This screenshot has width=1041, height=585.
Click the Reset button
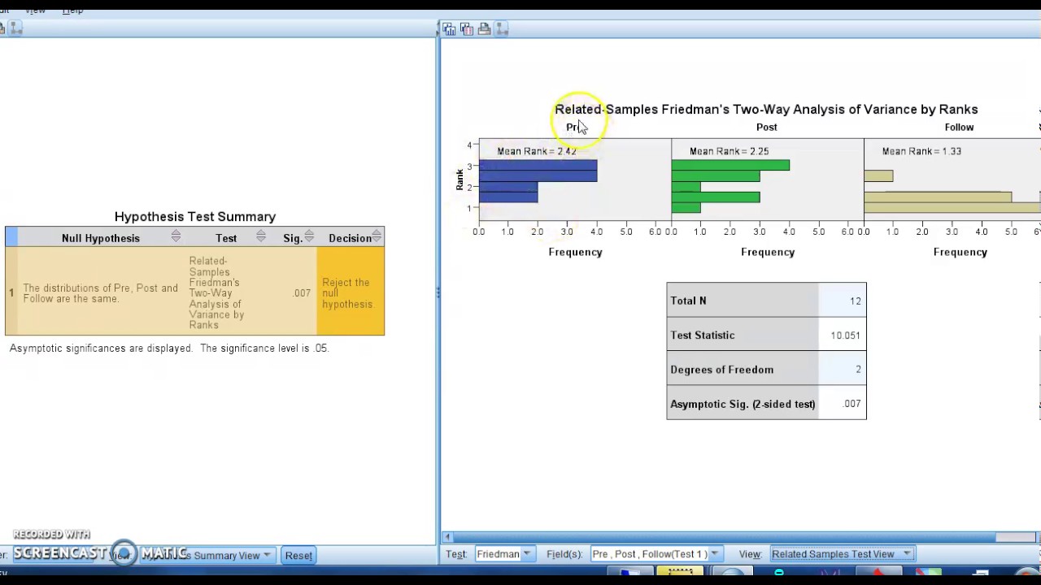coord(298,556)
